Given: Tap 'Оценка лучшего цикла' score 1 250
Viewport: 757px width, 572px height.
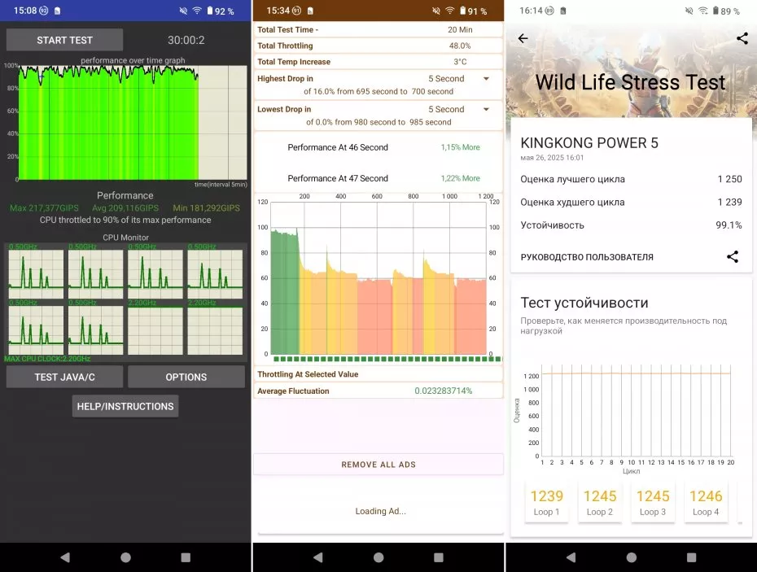Looking at the screenshot, I should (729, 179).
